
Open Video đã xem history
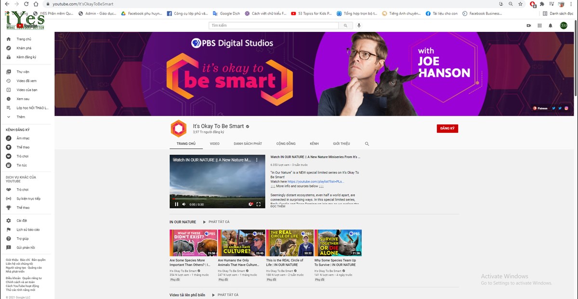tap(26, 81)
